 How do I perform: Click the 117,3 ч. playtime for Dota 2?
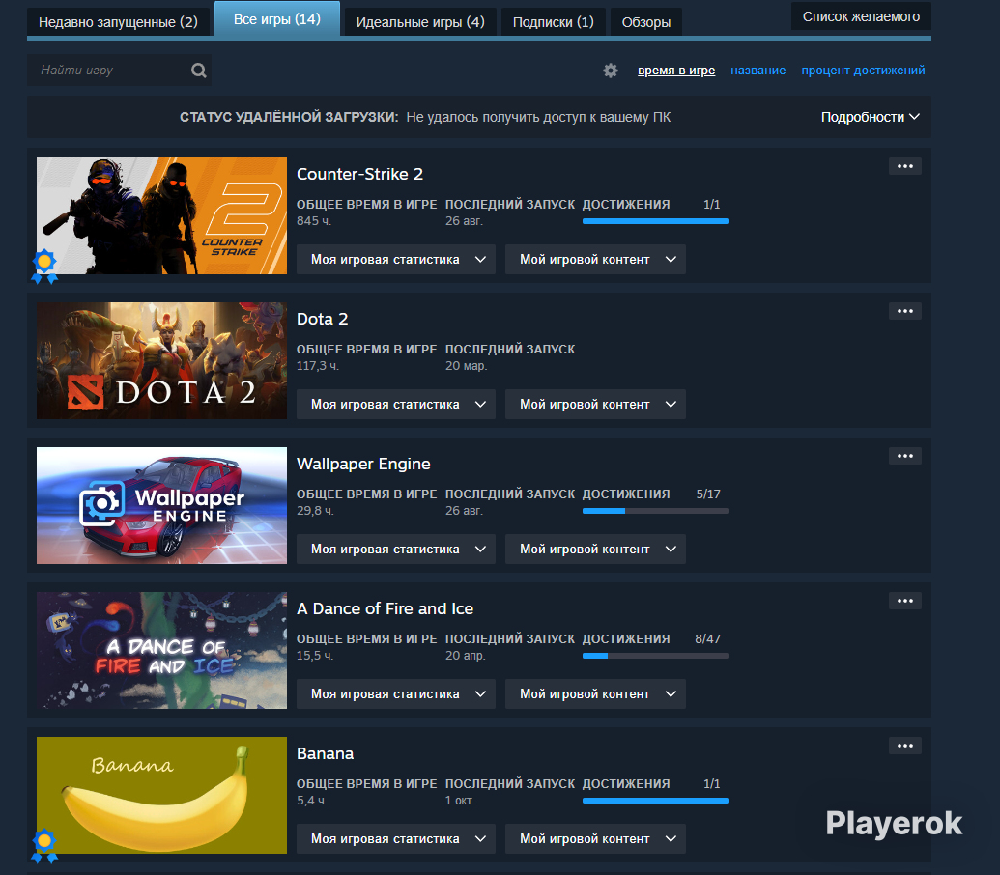click(x=318, y=366)
